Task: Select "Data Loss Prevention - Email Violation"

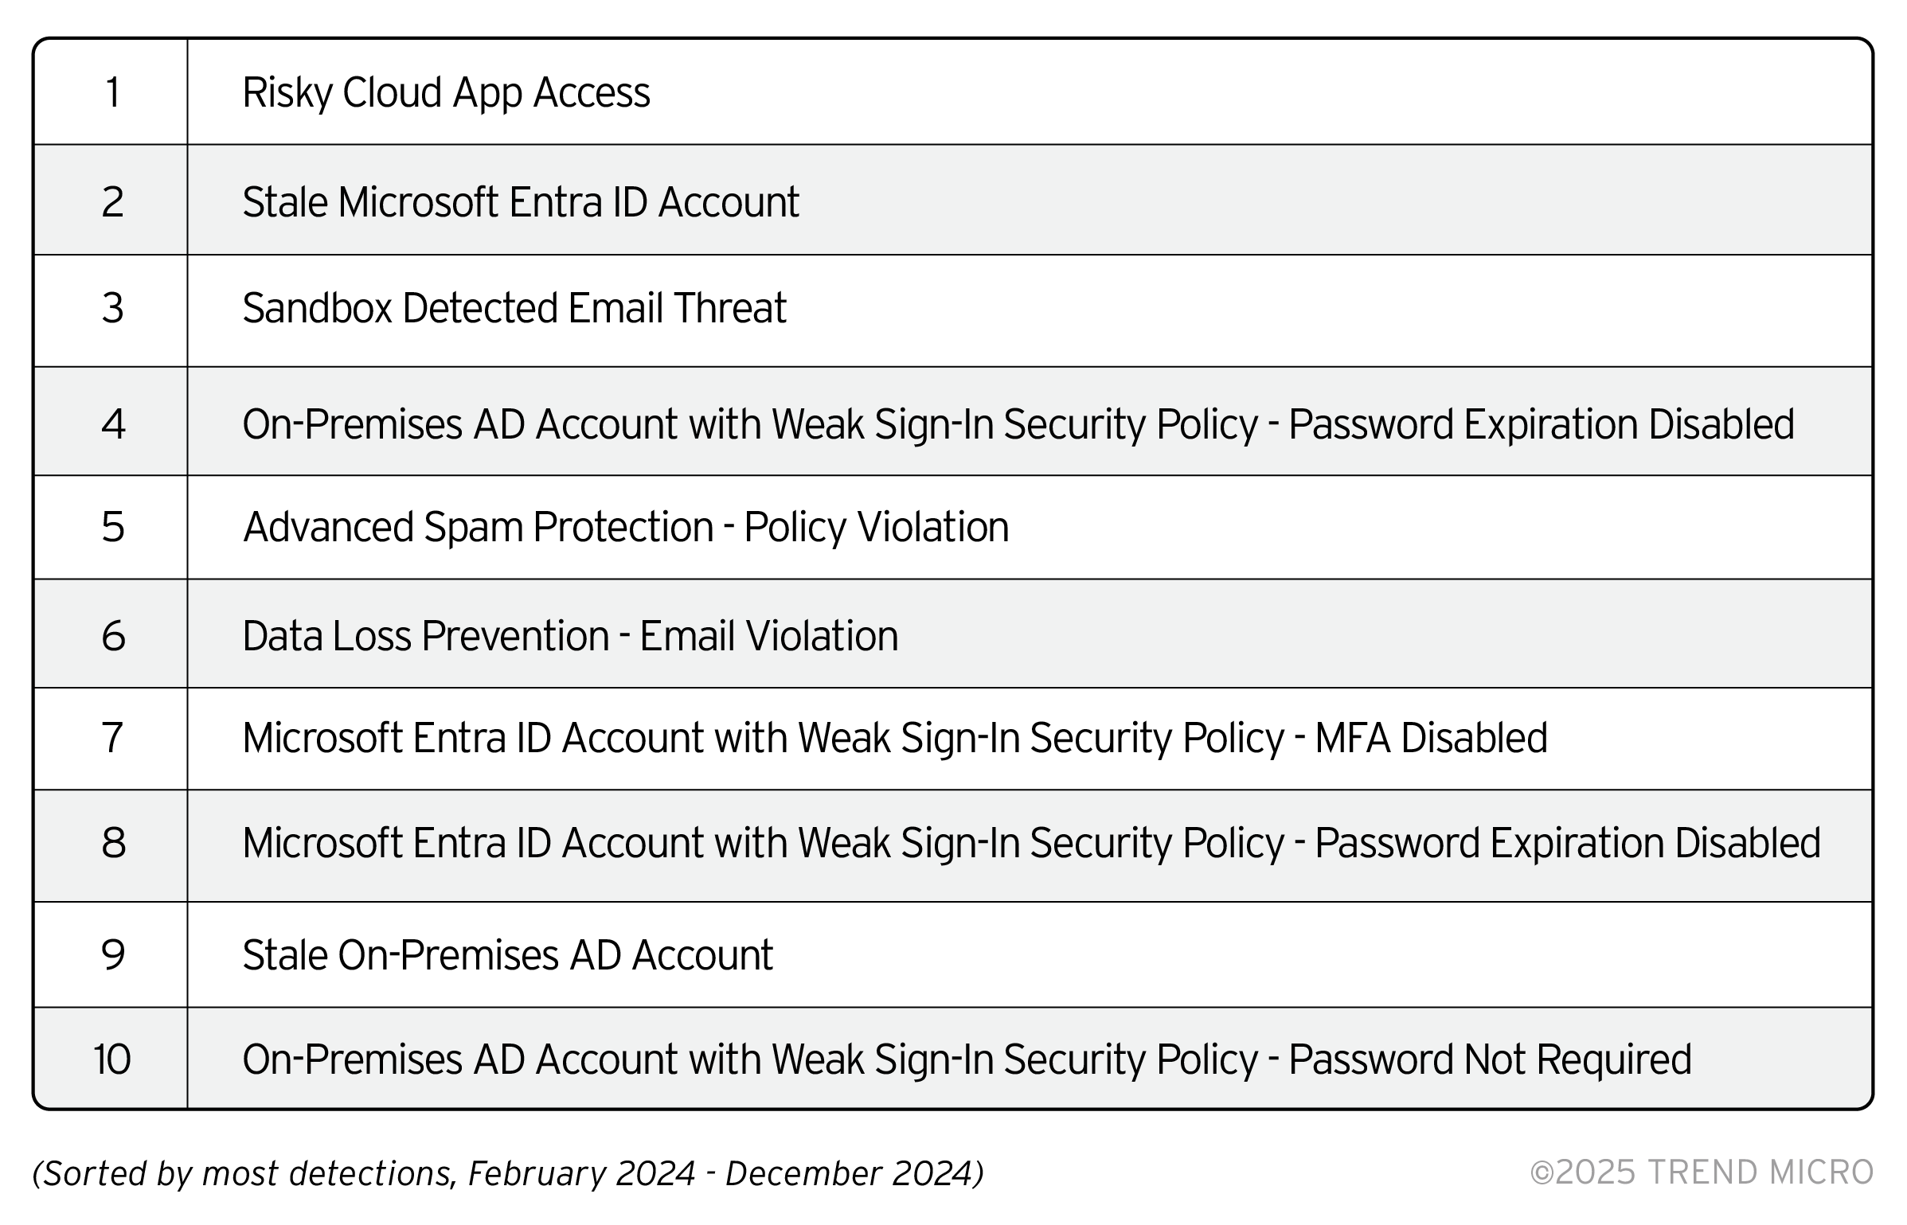Action: [570, 636]
